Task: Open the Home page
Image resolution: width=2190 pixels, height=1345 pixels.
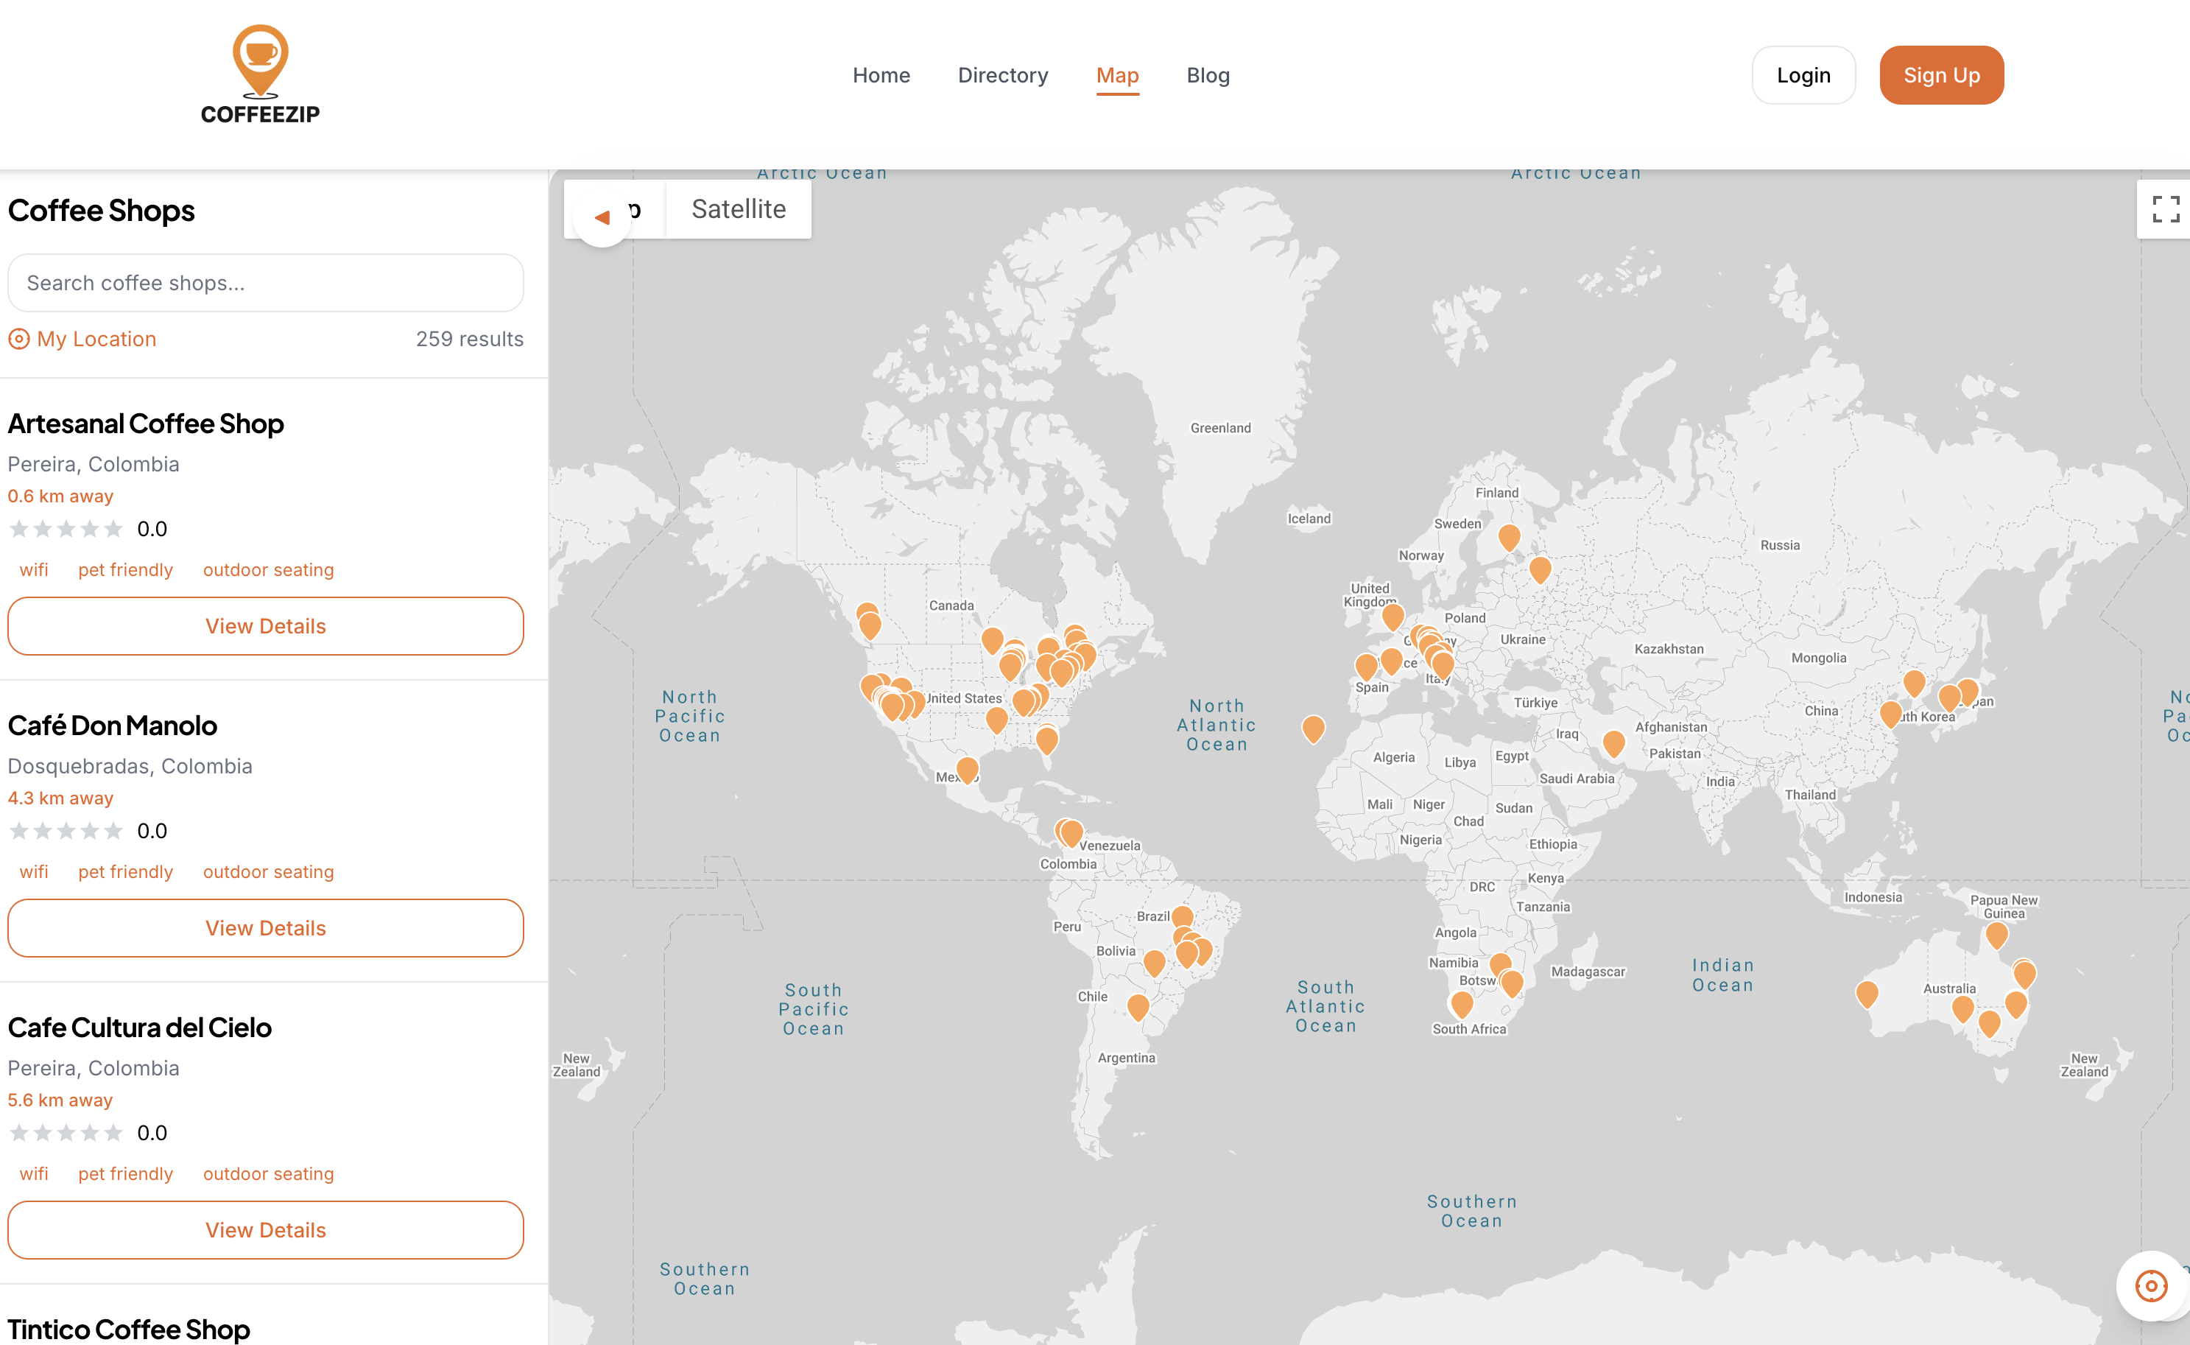Action: (x=881, y=74)
